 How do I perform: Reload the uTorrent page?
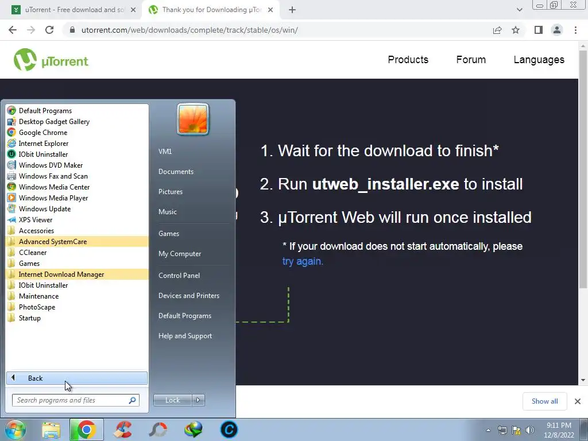[49, 30]
